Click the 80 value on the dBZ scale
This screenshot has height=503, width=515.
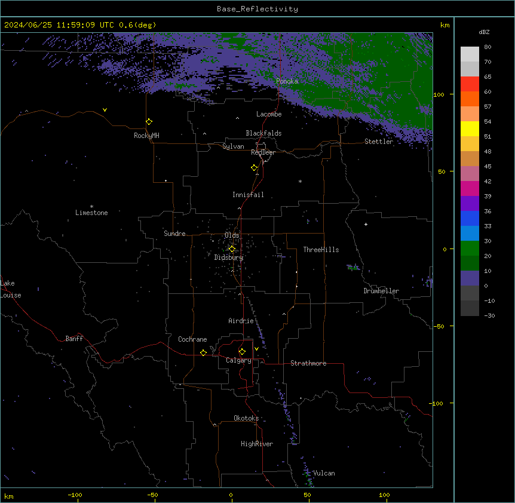(488, 47)
